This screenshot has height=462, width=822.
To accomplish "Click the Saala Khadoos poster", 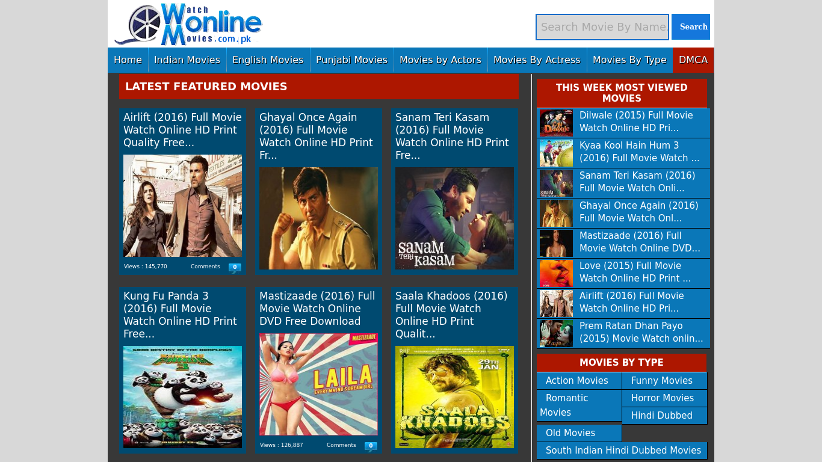I will pyautogui.click(x=454, y=397).
